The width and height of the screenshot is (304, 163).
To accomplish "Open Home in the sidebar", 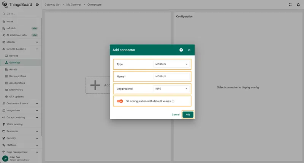I will pyautogui.click(x=21, y=22).
